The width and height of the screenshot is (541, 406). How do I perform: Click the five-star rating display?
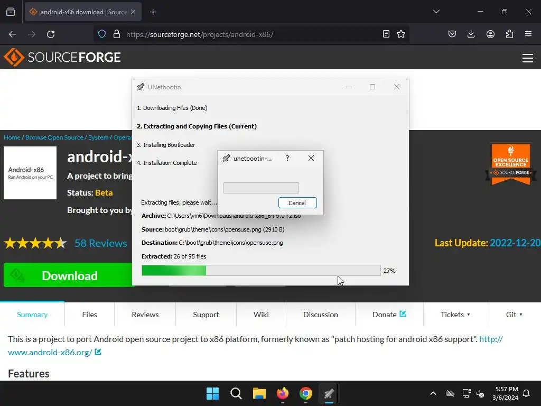pyautogui.click(x=35, y=243)
